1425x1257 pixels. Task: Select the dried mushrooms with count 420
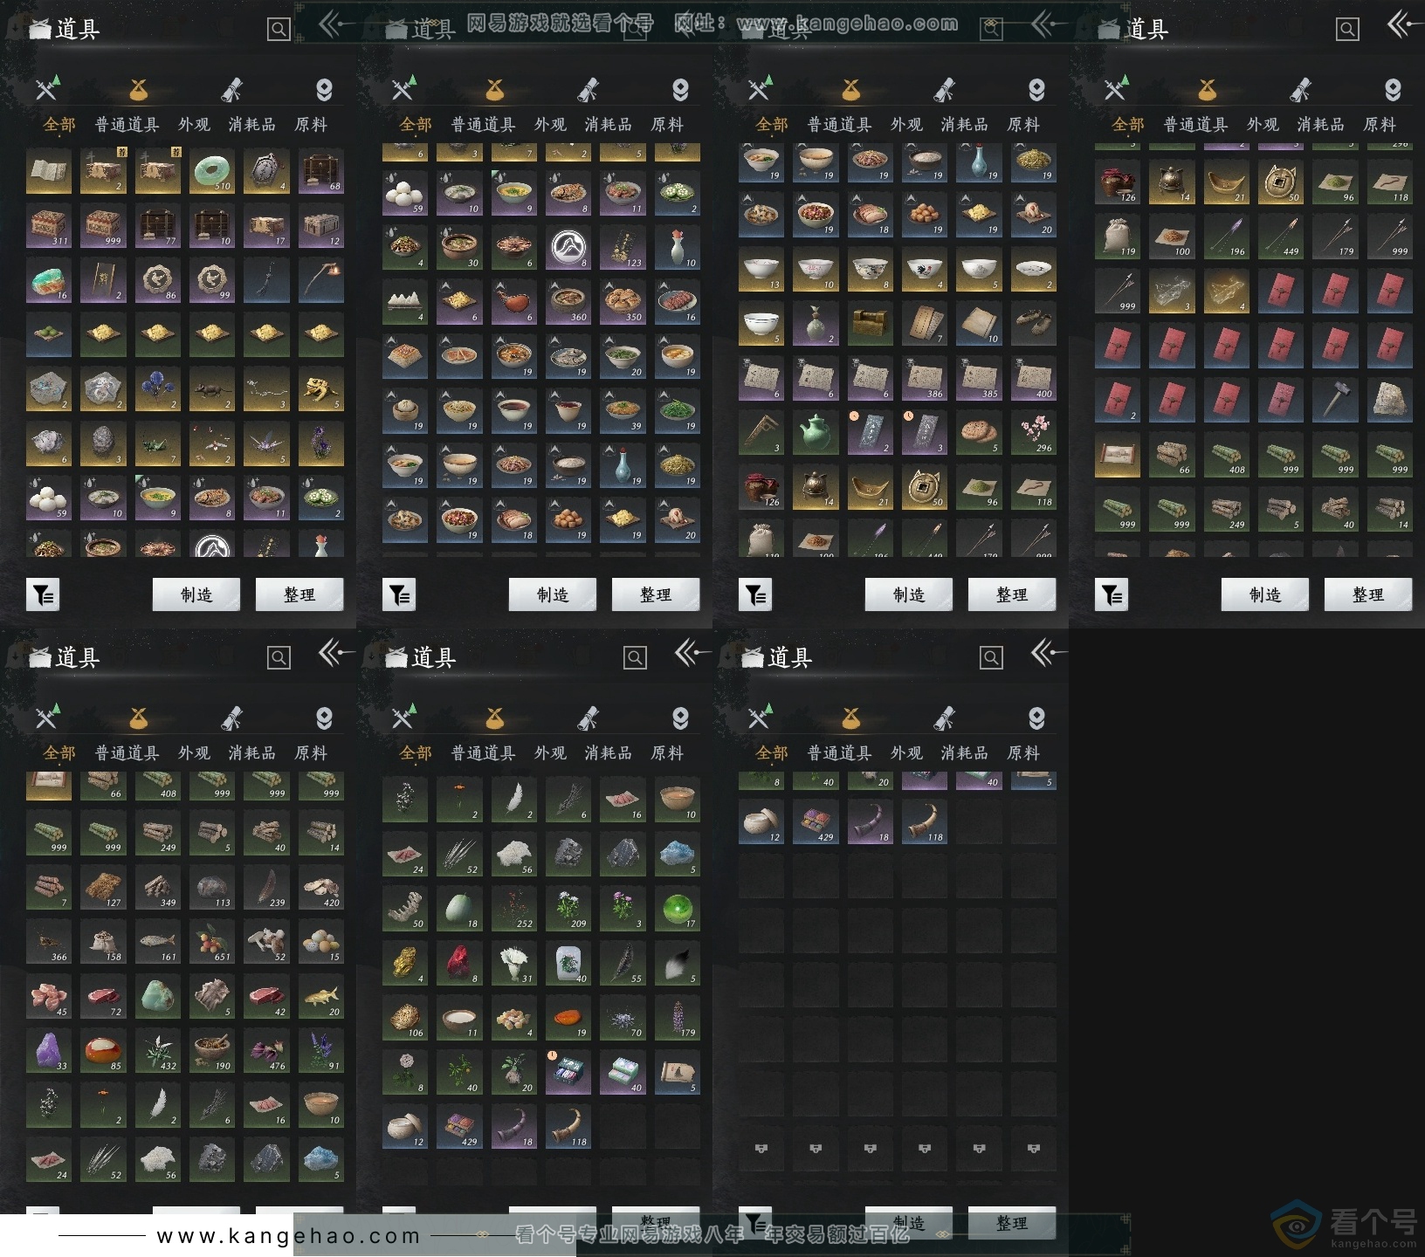321,888
